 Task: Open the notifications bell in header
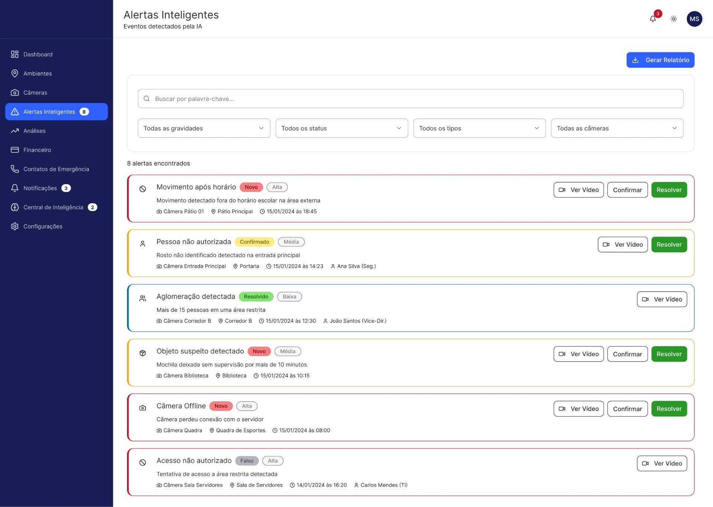tap(652, 19)
